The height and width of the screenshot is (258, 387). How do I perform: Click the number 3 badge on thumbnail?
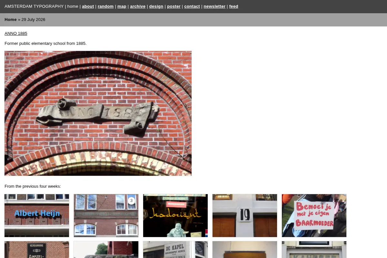click(131, 201)
